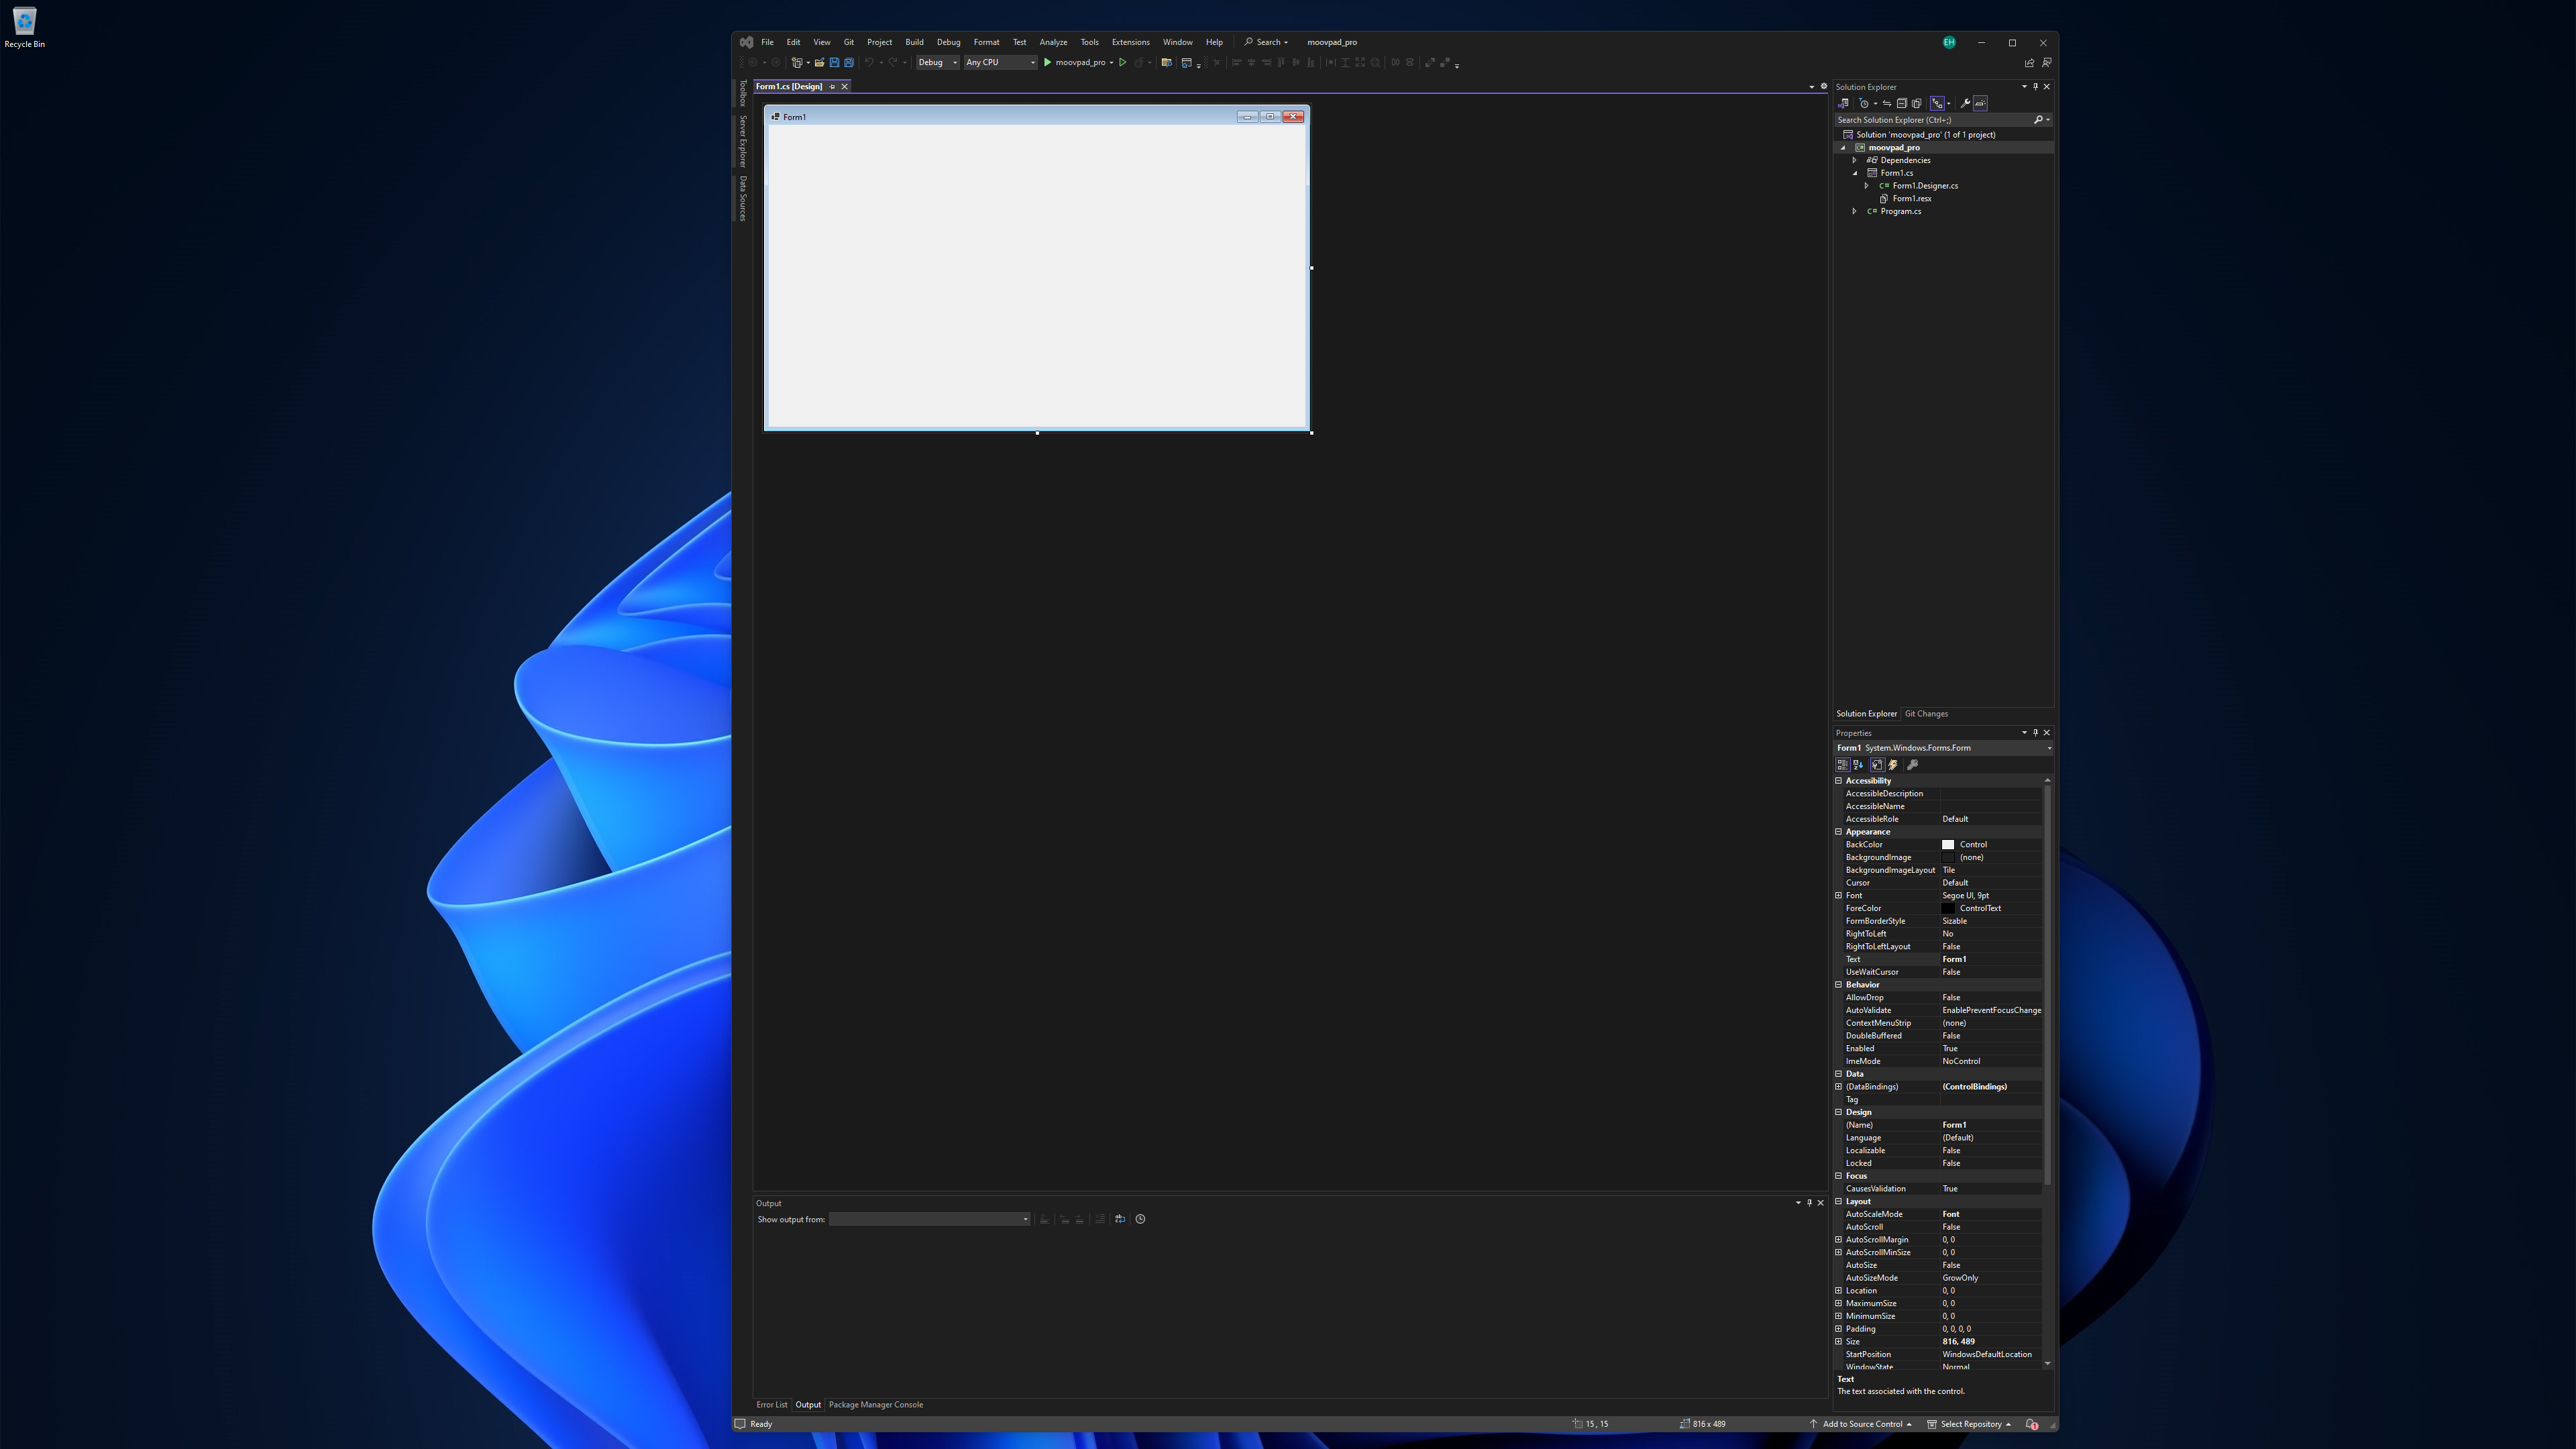This screenshot has width=2576, height=1449.
Task: Click the Save All icon in toolbar
Action: [x=849, y=62]
